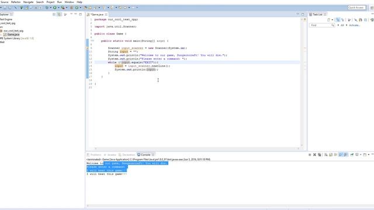Switch to the Problems tab
The width and height of the screenshot is (374, 210).
(94, 155)
